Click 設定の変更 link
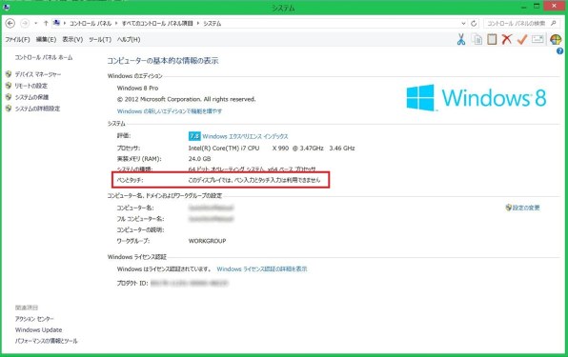568x357 pixels. [x=526, y=208]
